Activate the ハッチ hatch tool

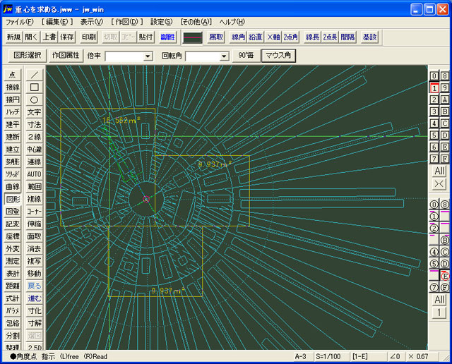pyautogui.click(x=13, y=112)
